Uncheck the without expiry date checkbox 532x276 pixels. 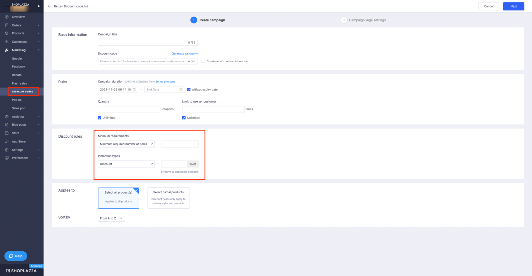pos(189,90)
